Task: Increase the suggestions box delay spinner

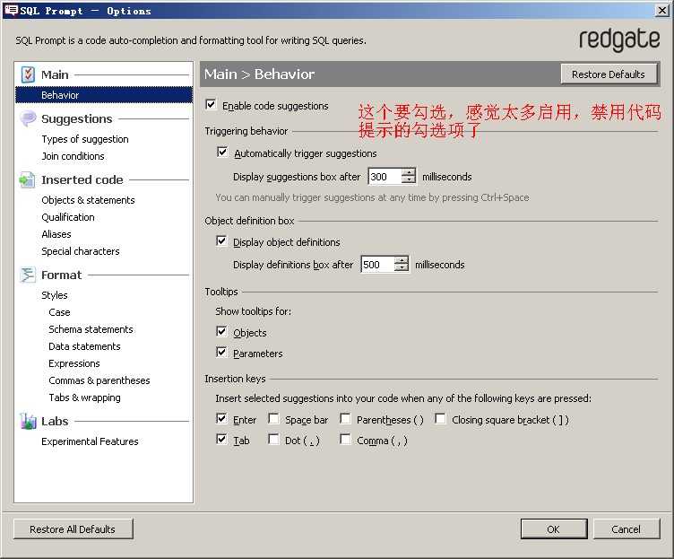Action: [409, 172]
